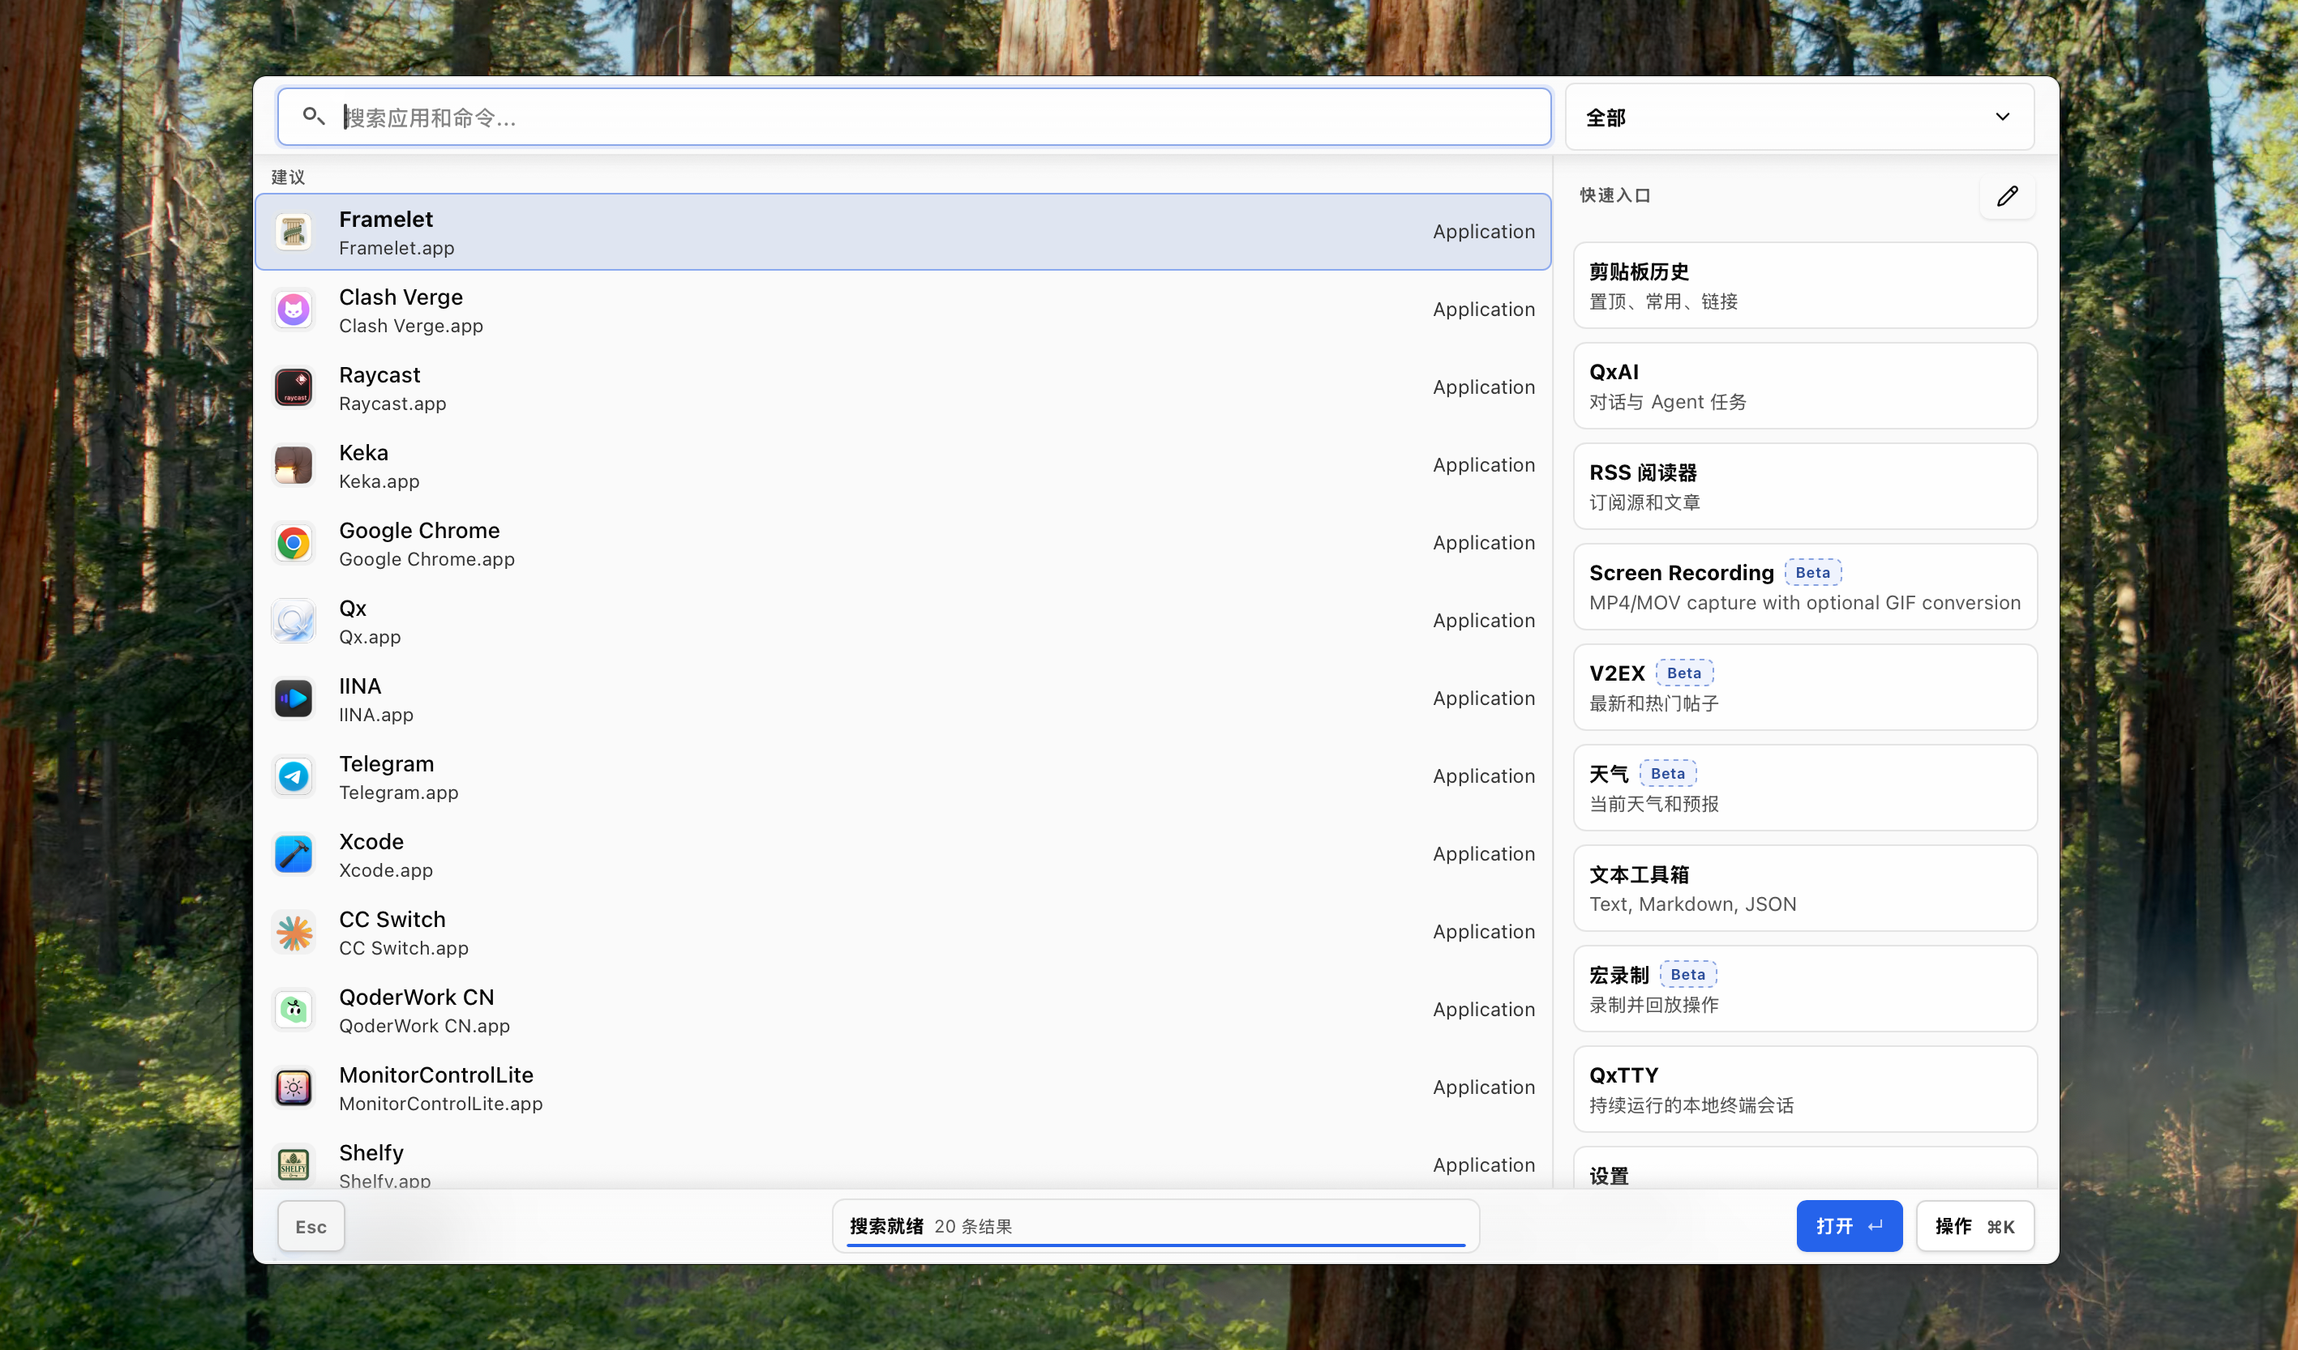The width and height of the screenshot is (2298, 1350).
Task: Click the Clash Verge cat icon
Action: [294, 310]
